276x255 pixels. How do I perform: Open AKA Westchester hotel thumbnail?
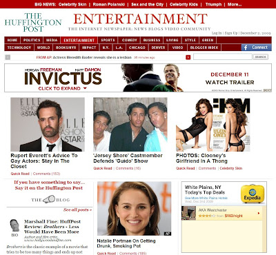coord(188,213)
